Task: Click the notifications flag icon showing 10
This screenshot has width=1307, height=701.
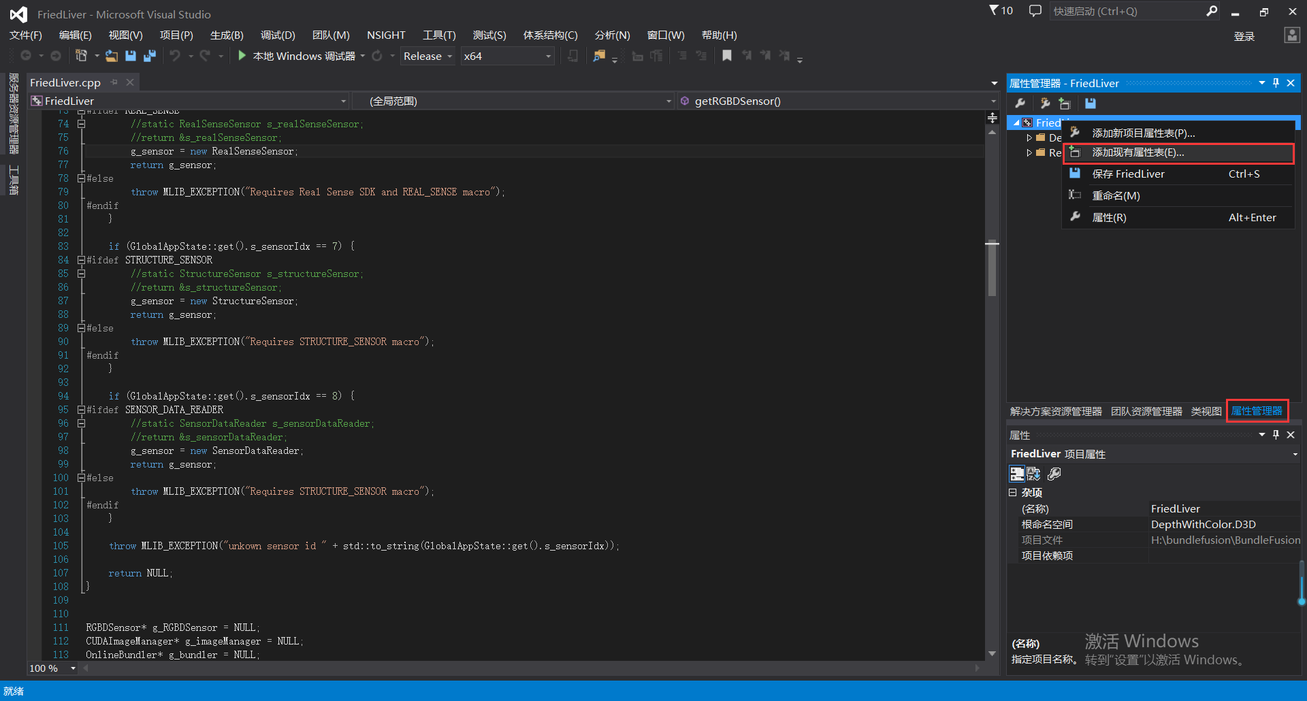Action: pyautogui.click(x=1001, y=11)
